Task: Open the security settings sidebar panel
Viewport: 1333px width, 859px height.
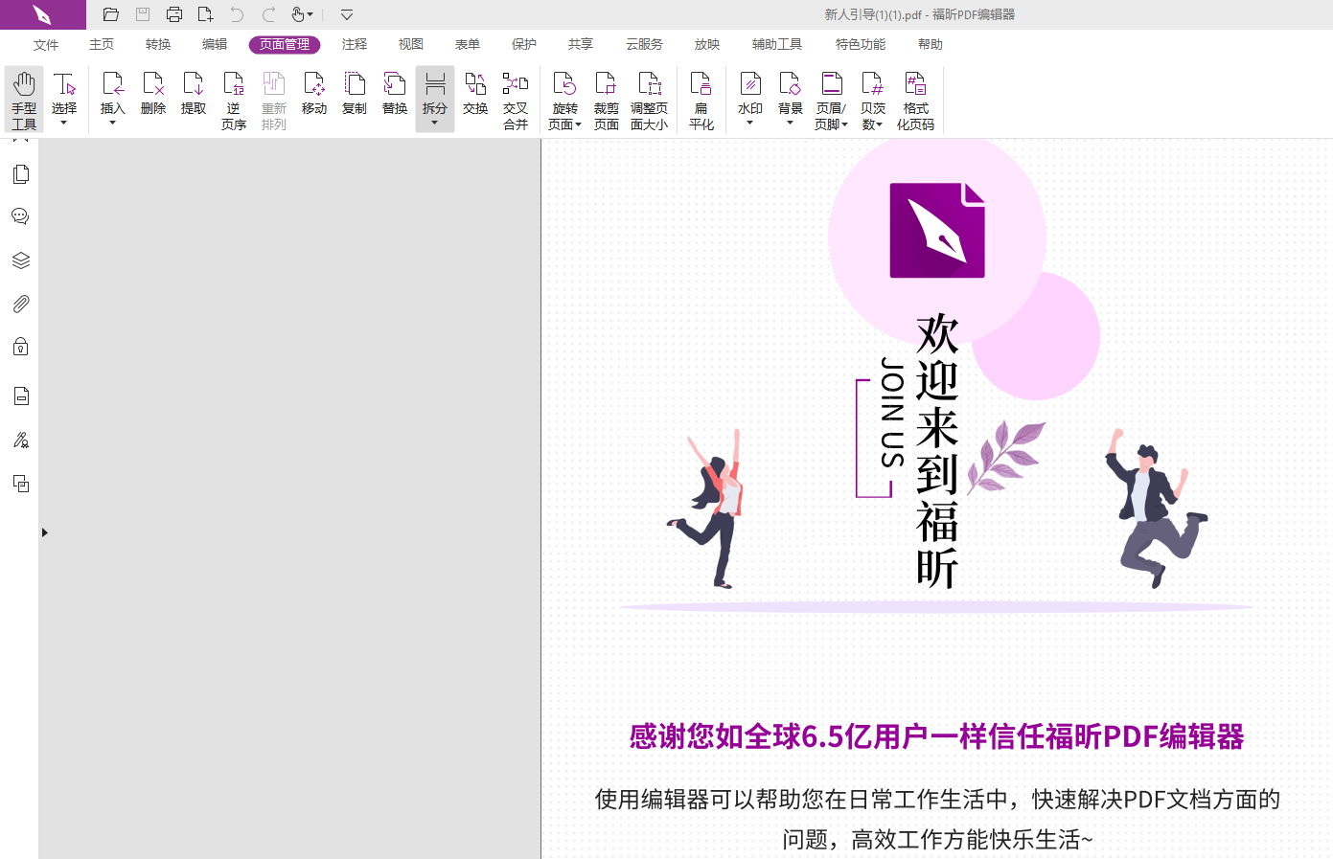Action: (20, 346)
